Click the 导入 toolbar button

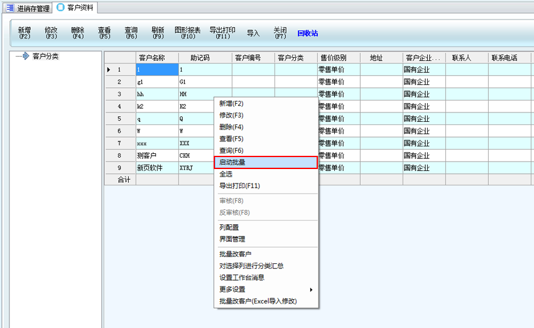pyautogui.click(x=253, y=33)
